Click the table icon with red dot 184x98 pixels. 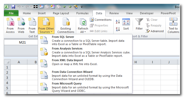coord(41,7)
